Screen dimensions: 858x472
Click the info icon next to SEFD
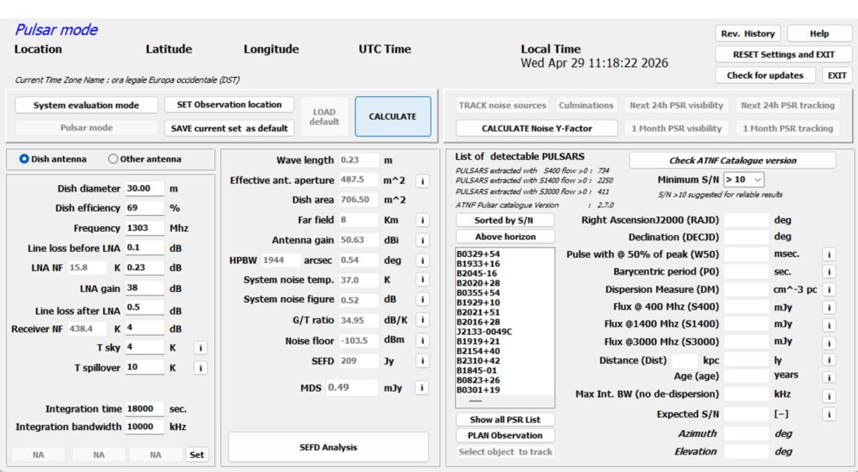[422, 361]
